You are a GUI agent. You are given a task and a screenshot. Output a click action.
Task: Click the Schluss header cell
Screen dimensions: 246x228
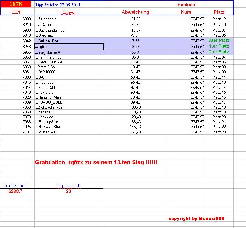(x=186, y=5)
